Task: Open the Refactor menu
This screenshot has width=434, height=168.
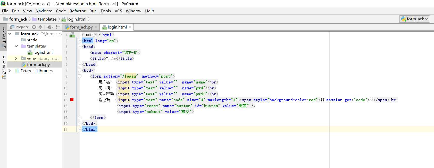Action: (78, 11)
